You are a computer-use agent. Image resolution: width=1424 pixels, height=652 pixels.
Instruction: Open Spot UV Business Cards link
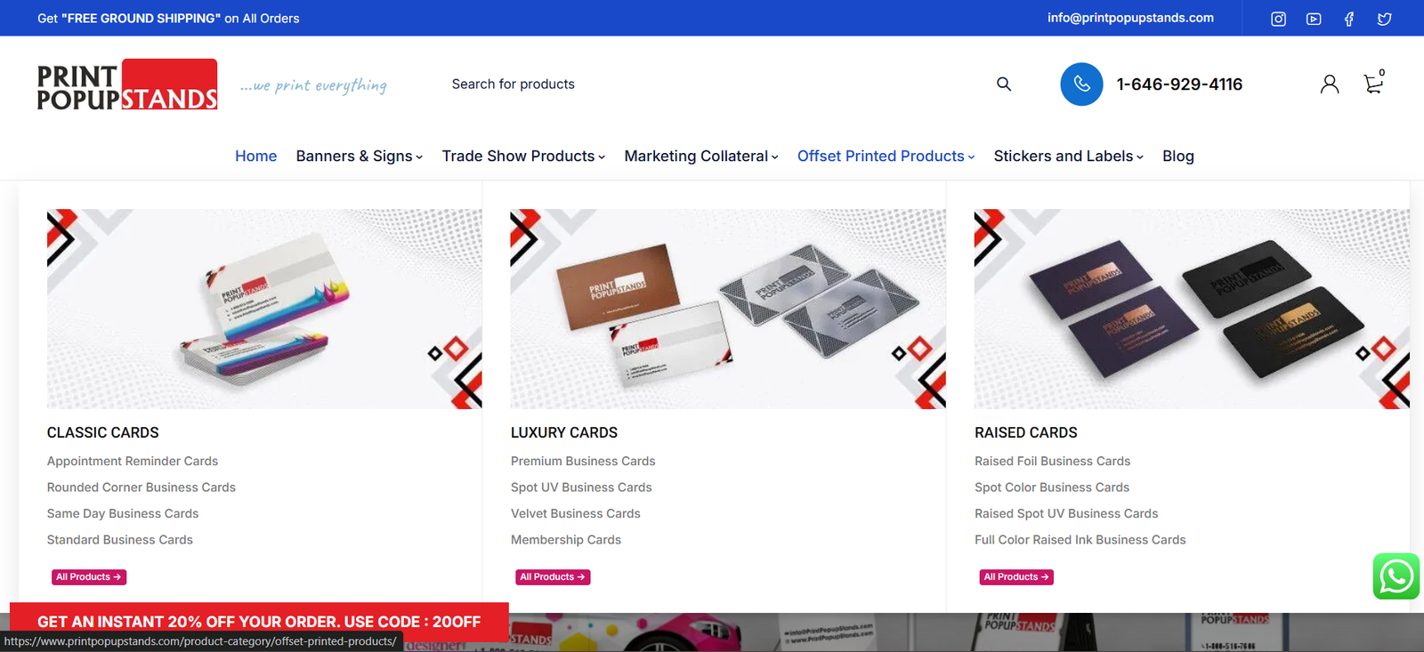[x=581, y=487]
